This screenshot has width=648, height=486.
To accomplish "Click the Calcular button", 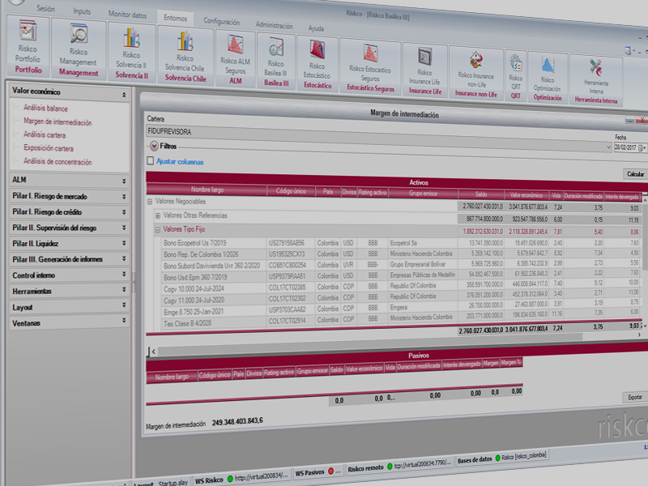I will click(635, 174).
